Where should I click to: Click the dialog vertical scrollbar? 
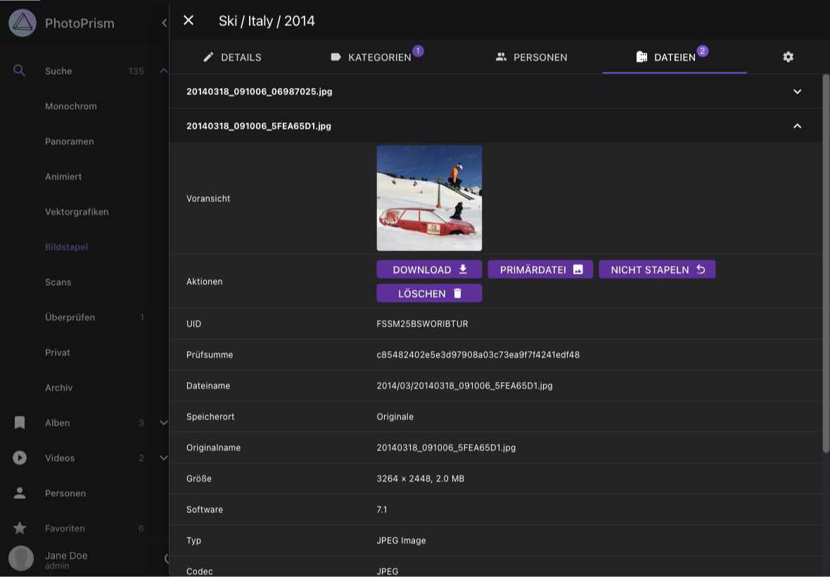click(x=826, y=263)
